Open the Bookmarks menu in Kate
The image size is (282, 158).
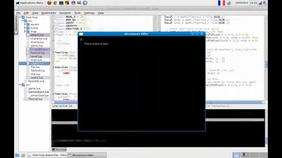pos(48,13)
